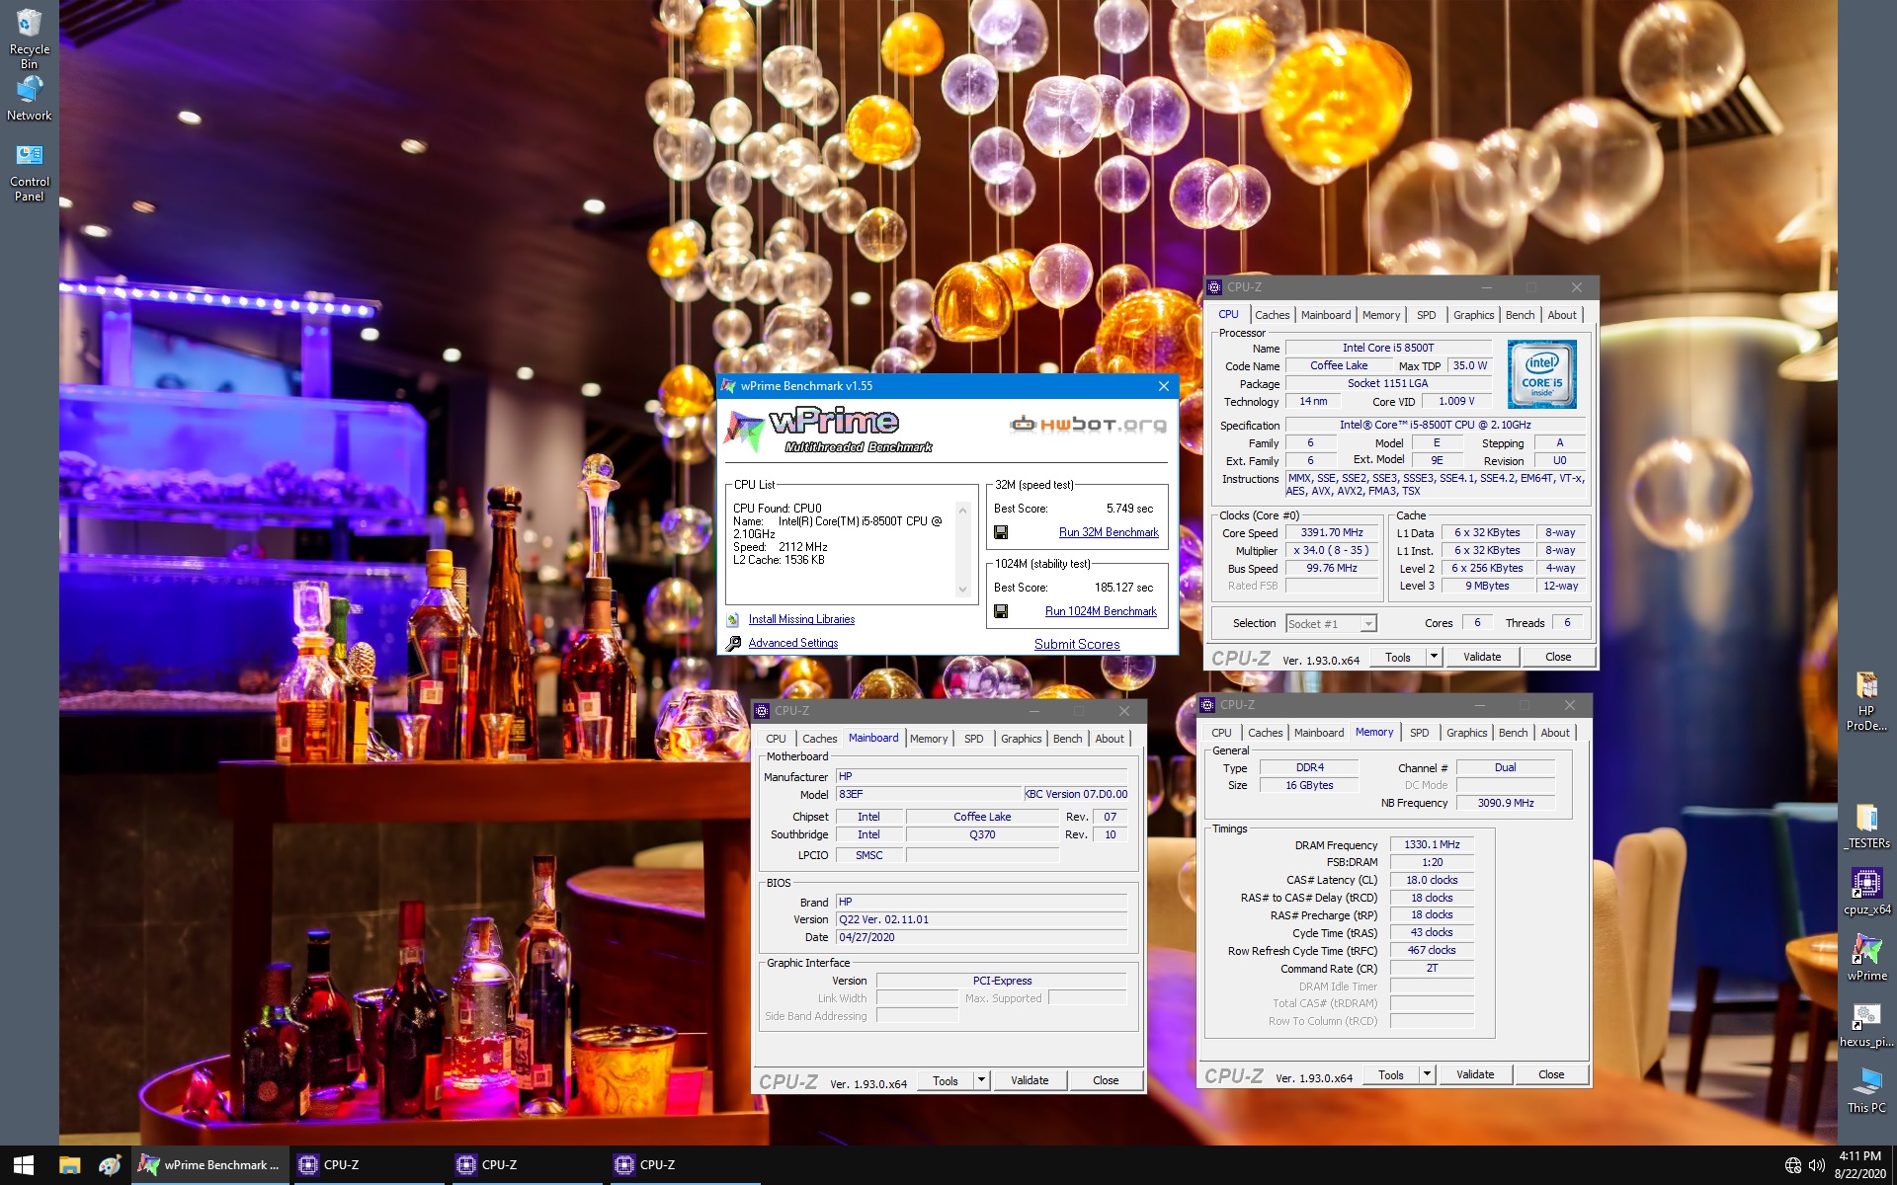This screenshot has height=1185, width=1897.
Task: Open the Control Panel desktop icon
Action: 30,173
